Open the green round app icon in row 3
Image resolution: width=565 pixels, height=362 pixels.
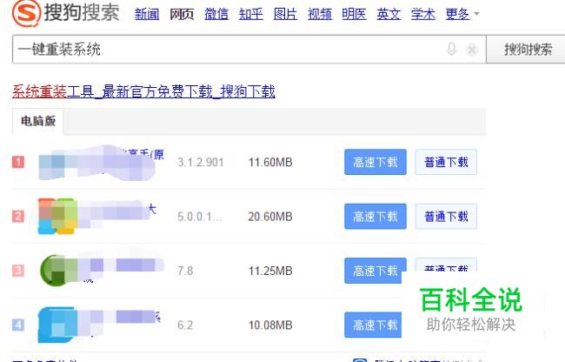click(58, 271)
